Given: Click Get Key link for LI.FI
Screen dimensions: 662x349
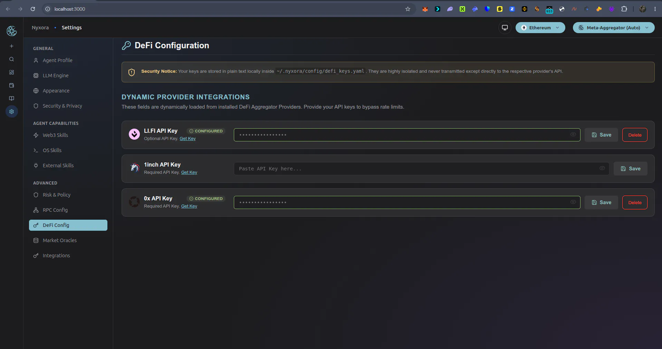Looking at the screenshot, I should 188,139.
